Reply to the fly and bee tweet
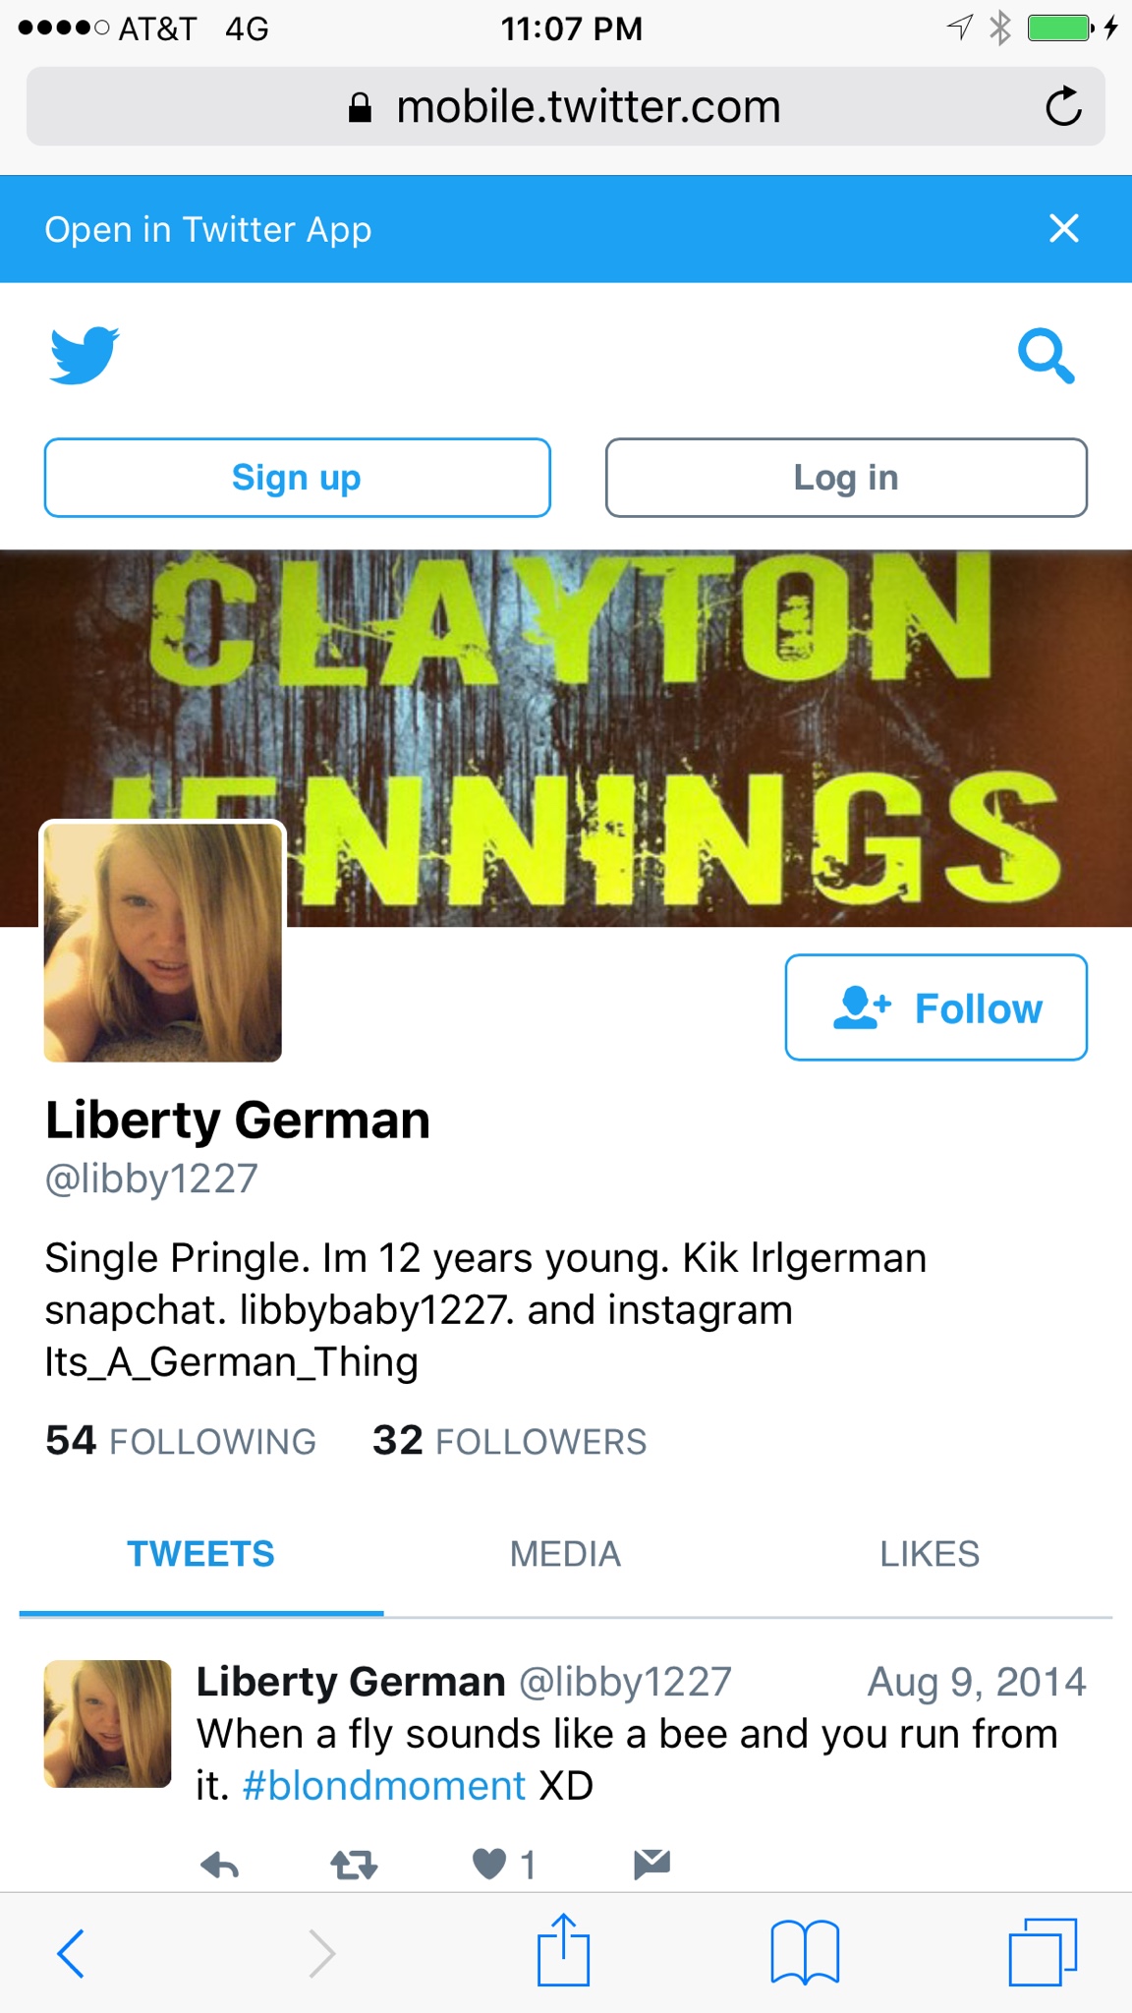 pos(220,1865)
